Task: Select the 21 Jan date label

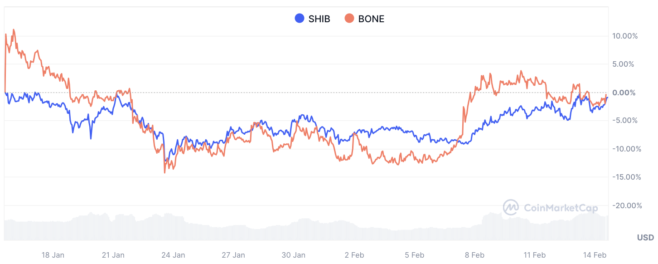Action: 112,255
